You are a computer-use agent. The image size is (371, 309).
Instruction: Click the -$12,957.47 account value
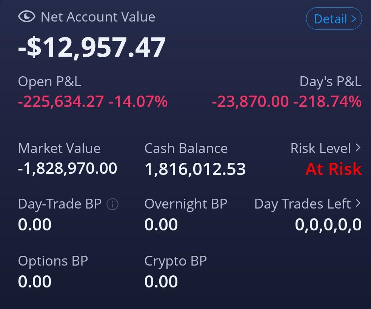[x=92, y=47]
